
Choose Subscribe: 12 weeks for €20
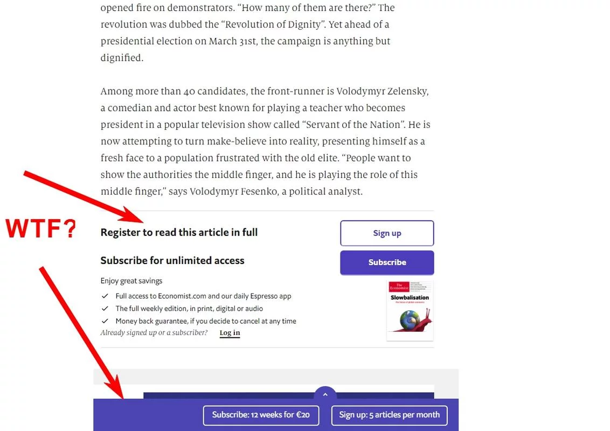pyautogui.click(x=261, y=415)
